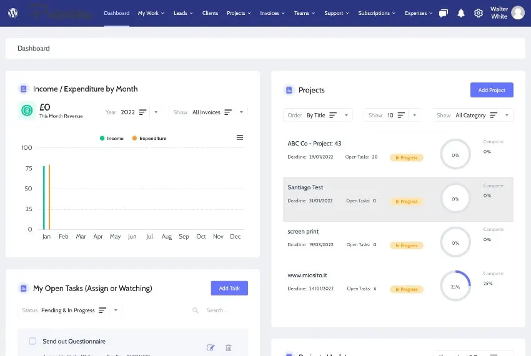Expand the All Category dropdown arrow
Screen dimensions: 531x356
[x=507, y=115]
